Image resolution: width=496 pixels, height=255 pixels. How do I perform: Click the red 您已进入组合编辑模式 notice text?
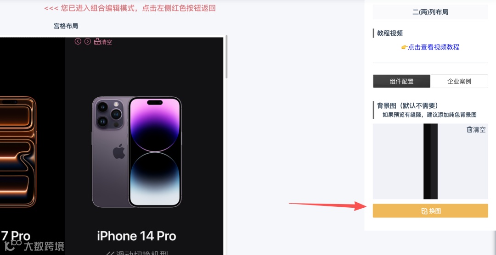tap(130, 8)
